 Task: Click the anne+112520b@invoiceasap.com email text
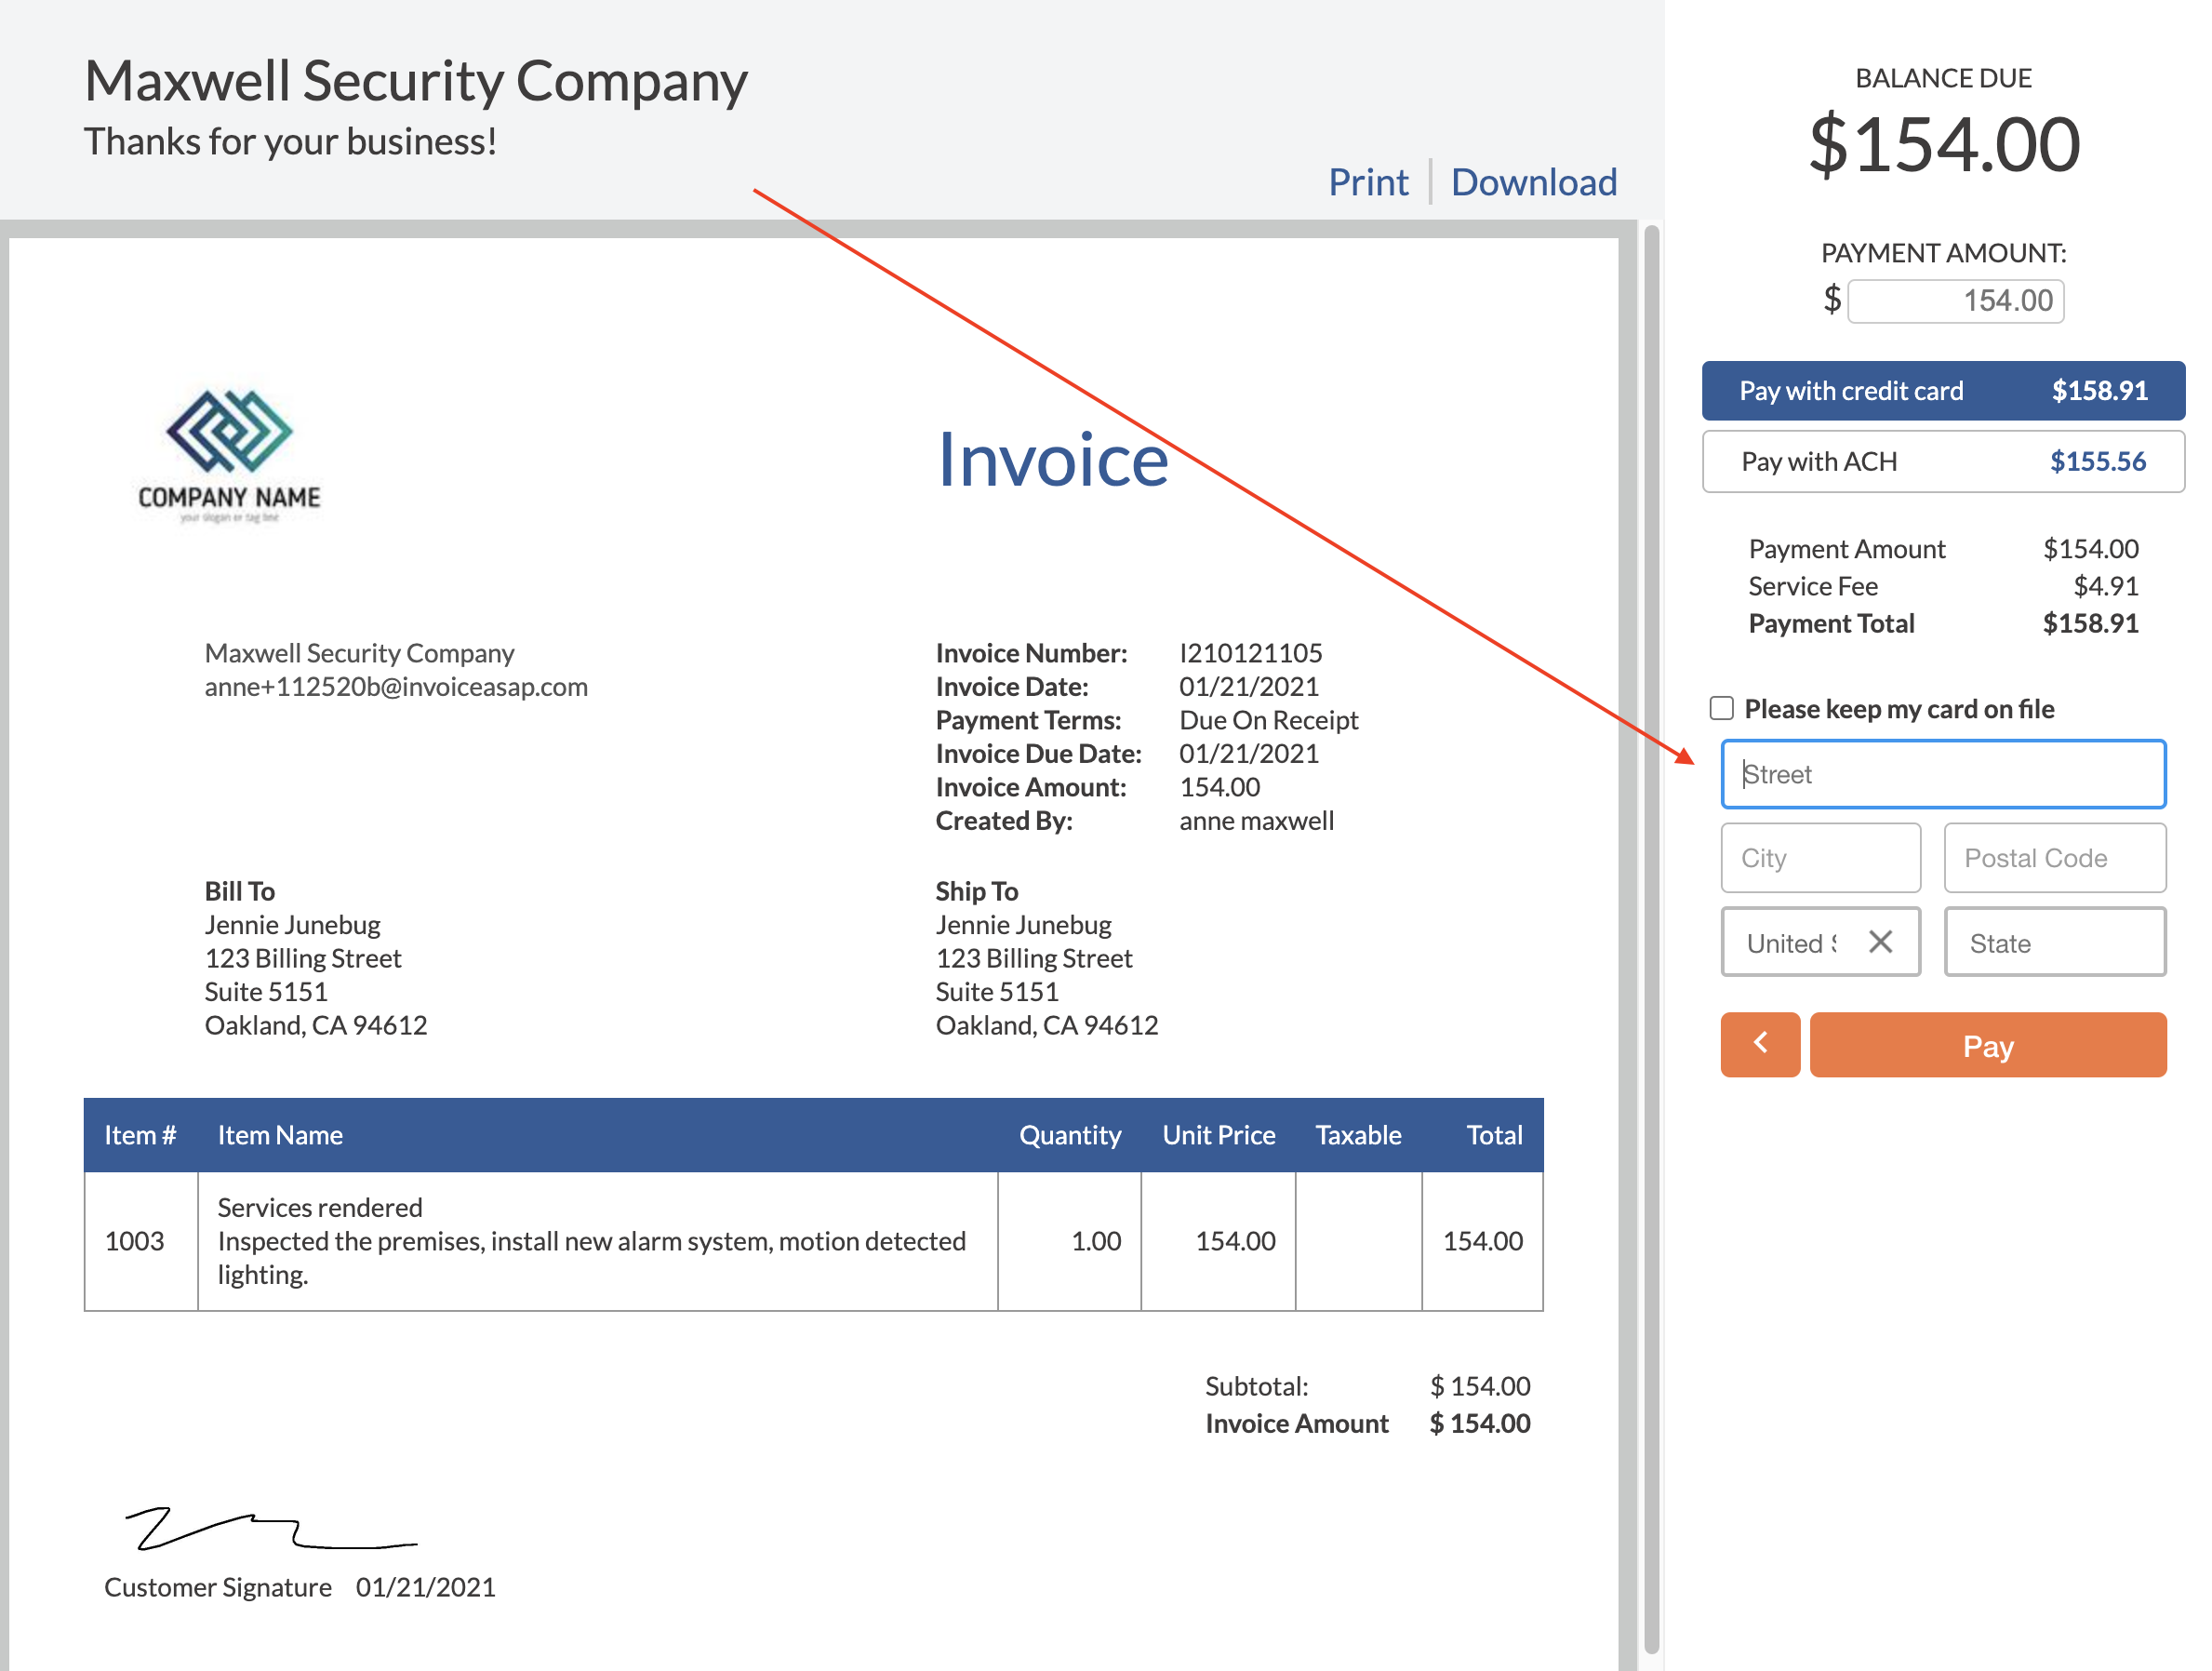(396, 687)
